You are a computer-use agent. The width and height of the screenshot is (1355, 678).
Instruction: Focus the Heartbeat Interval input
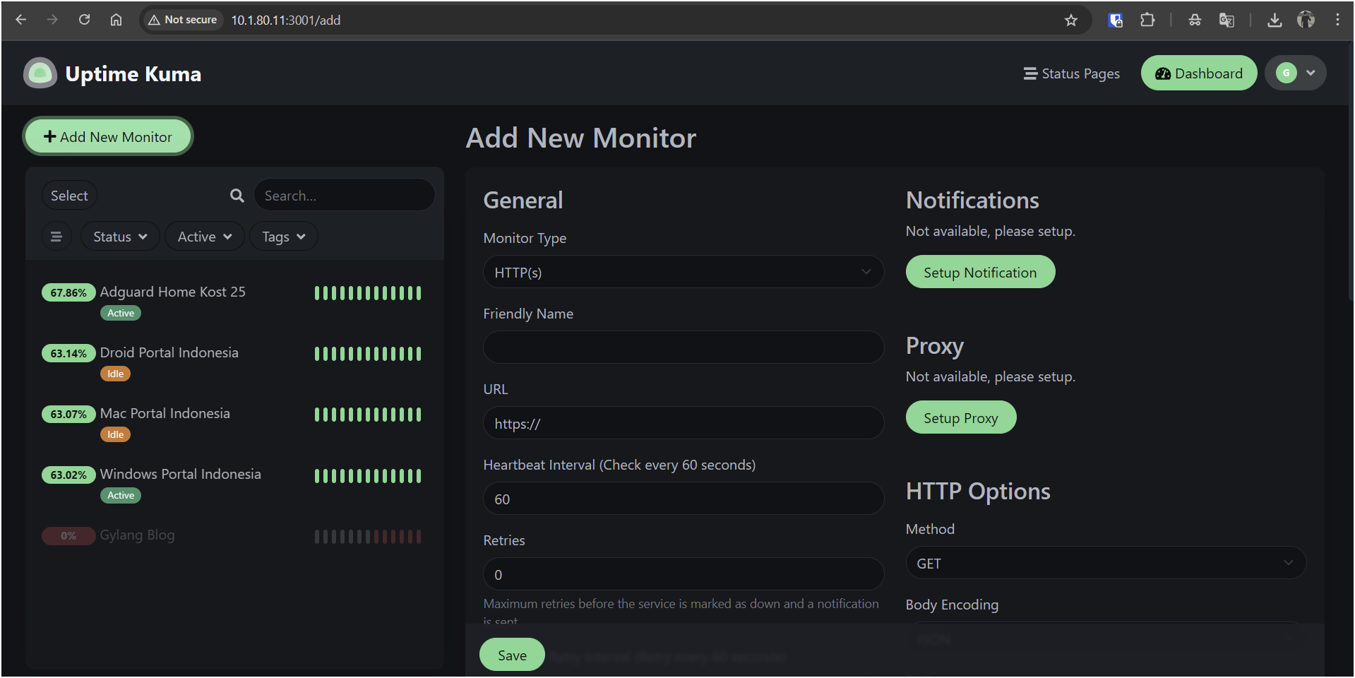pyautogui.click(x=684, y=499)
